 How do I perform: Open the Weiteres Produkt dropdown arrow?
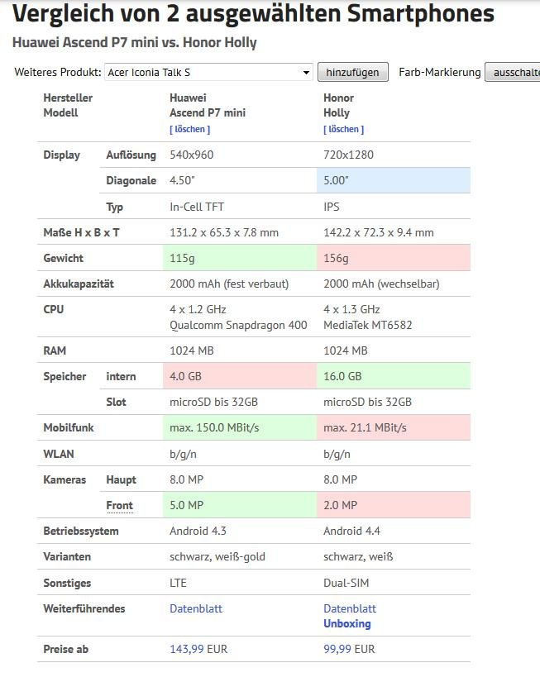pyautogui.click(x=306, y=72)
